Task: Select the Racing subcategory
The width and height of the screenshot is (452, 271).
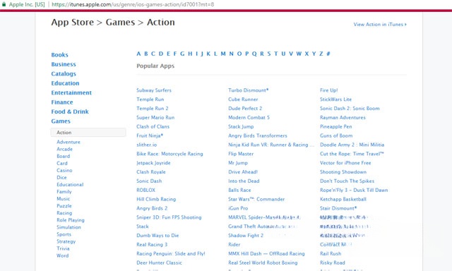Action: coord(64,213)
